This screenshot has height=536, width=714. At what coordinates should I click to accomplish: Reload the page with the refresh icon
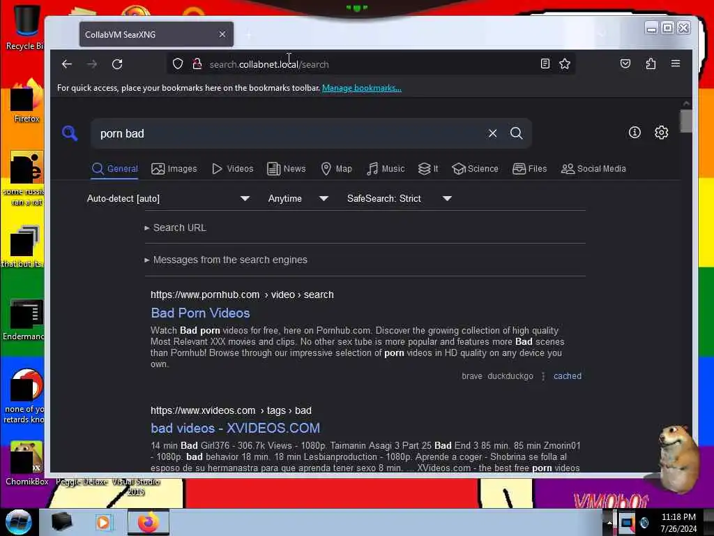tap(117, 64)
